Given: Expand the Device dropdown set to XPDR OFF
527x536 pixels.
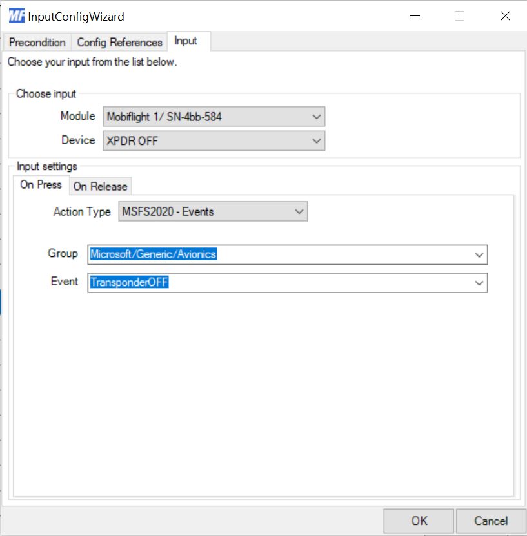Looking at the screenshot, I should [214, 140].
